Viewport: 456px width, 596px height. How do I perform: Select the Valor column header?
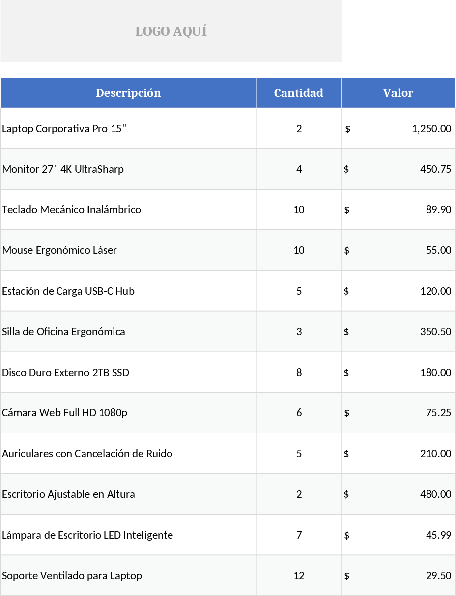398,93
